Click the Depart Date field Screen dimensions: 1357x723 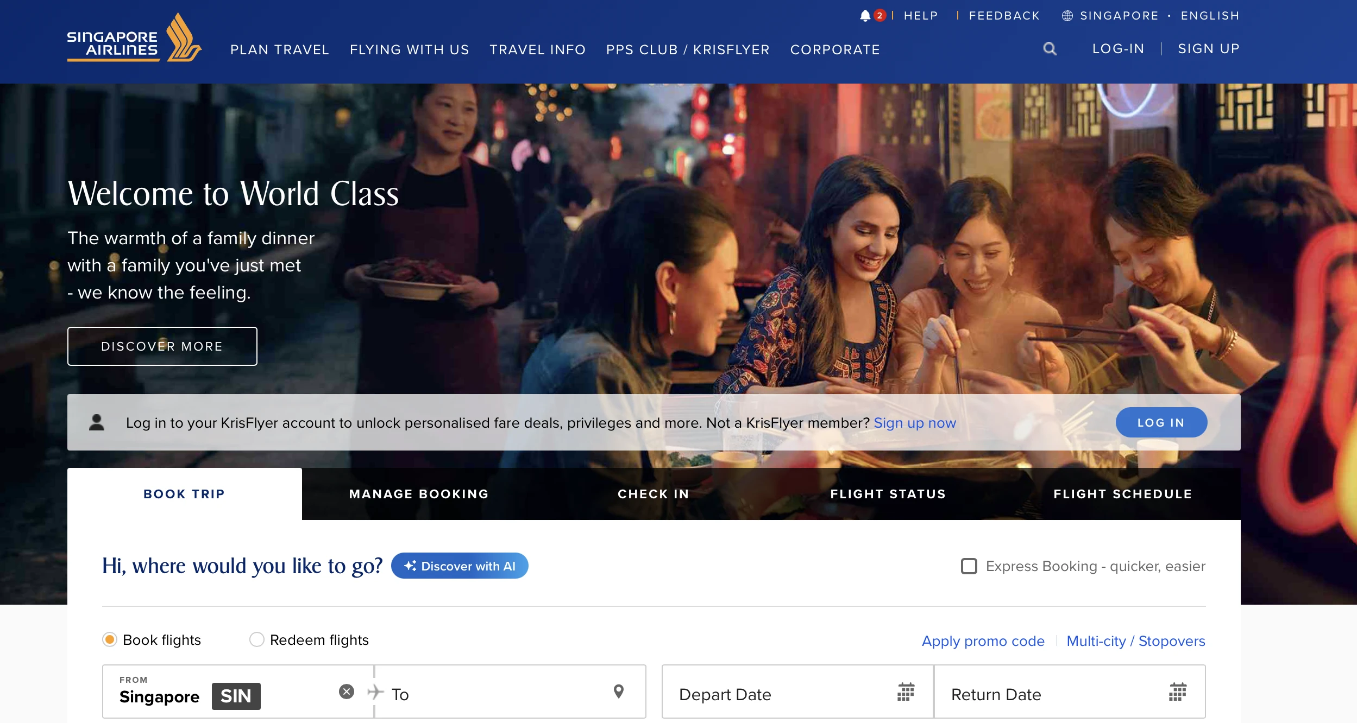[x=797, y=692]
